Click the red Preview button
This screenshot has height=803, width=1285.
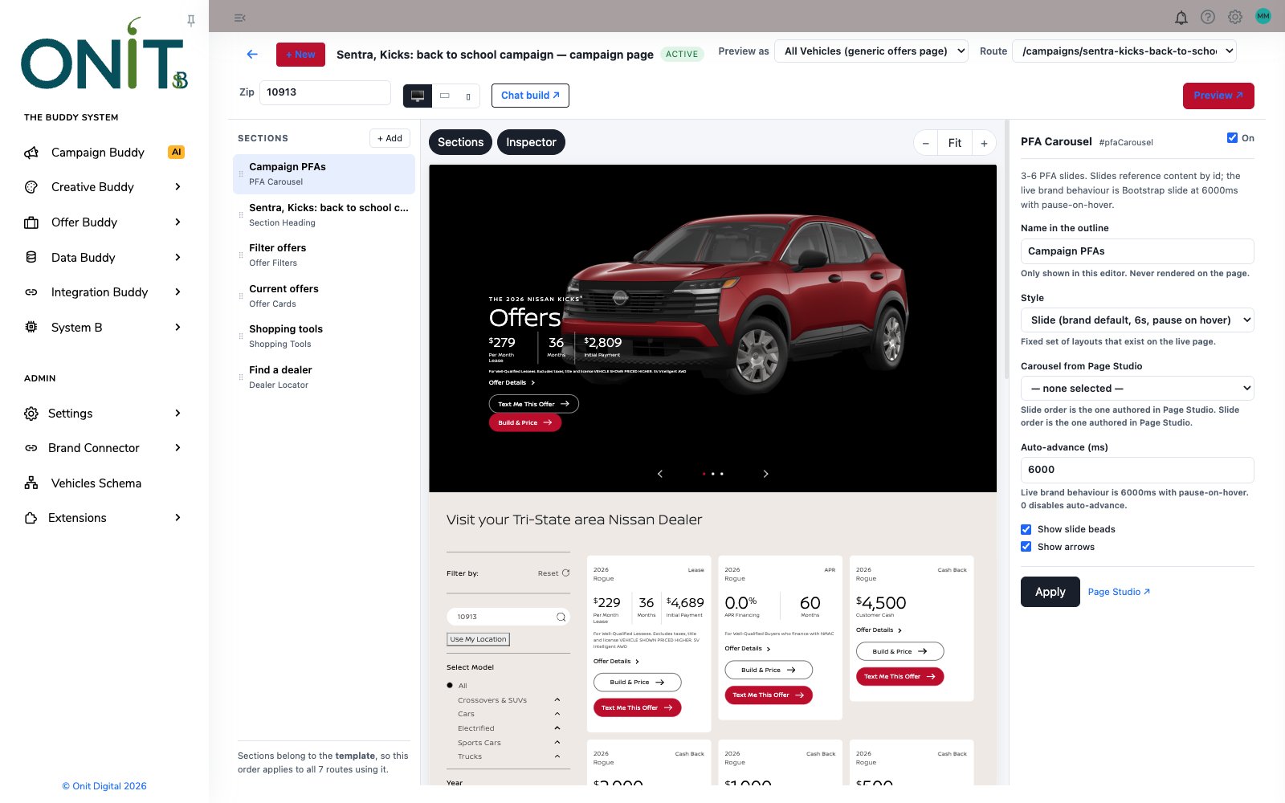click(1218, 96)
